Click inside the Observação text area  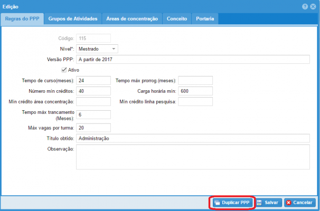click(x=192, y=157)
